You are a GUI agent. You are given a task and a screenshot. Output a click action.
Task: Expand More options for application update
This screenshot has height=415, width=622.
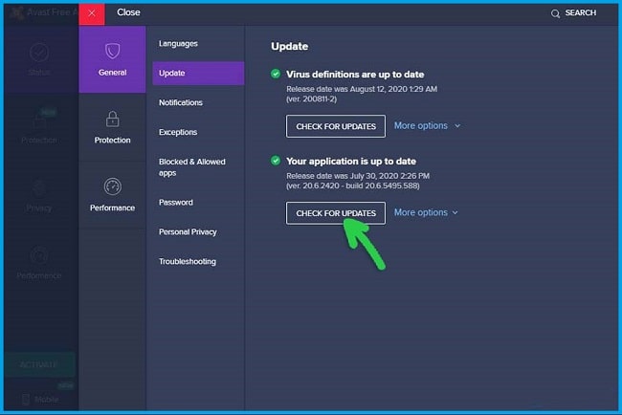tap(426, 212)
